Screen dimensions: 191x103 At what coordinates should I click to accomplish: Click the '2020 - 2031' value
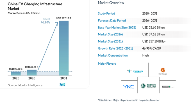150,13
